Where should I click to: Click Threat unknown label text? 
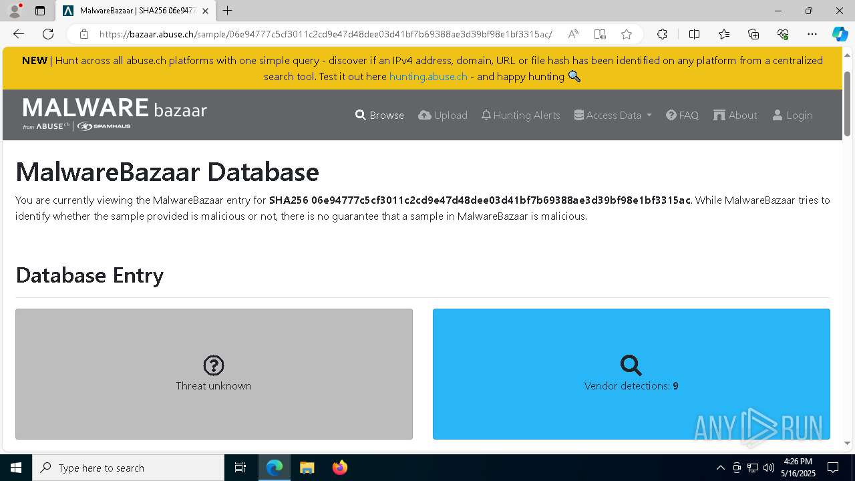214,385
